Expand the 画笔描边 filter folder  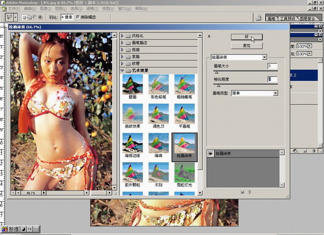pos(122,43)
